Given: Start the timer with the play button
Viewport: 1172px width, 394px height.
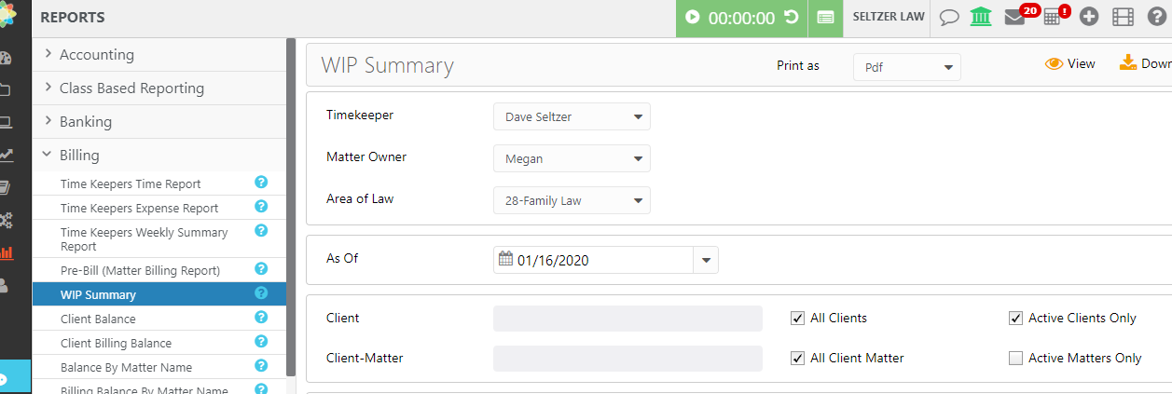Looking at the screenshot, I should 692,18.
